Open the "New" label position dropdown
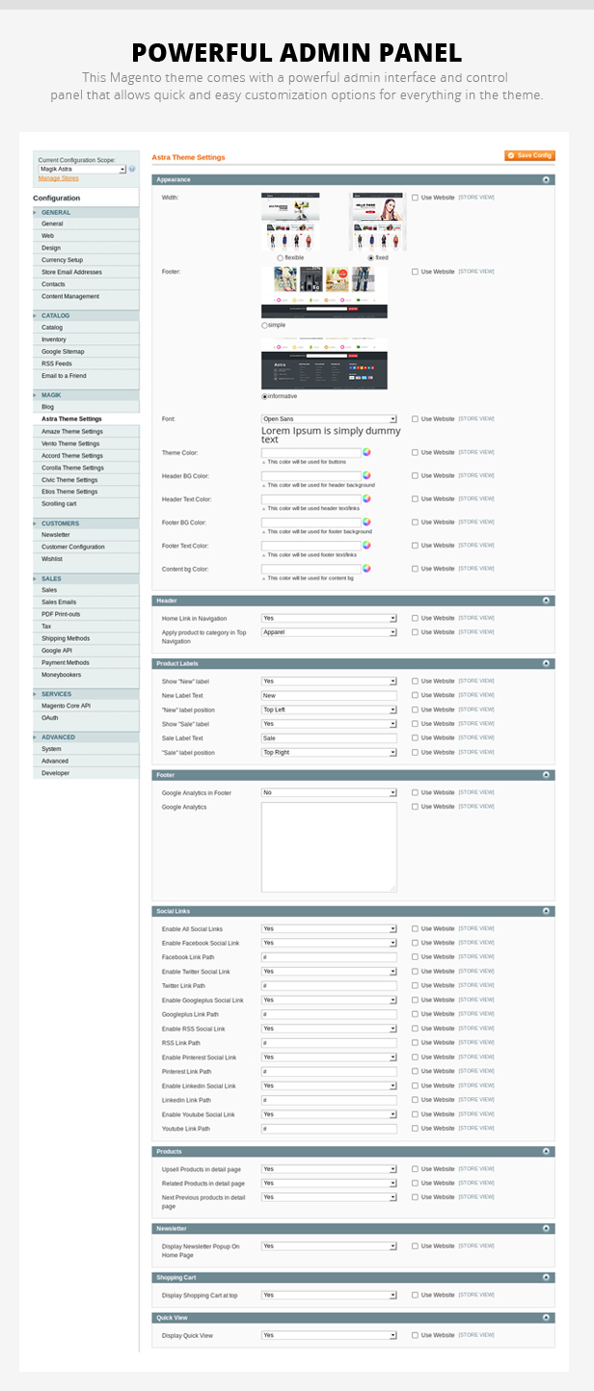The height and width of the screenshot is (1391, 594). (x=329, y=709)
